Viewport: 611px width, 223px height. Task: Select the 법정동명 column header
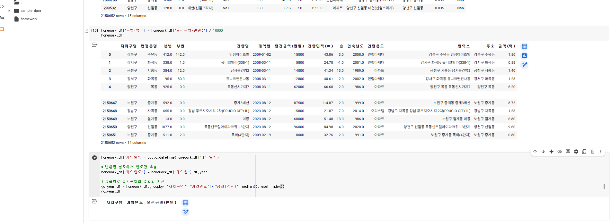pyautogui.click(x=149, y=46)
